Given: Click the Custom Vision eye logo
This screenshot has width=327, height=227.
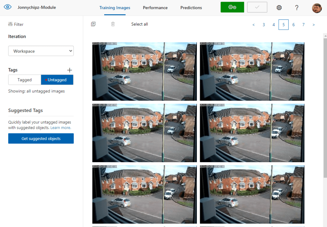Looking at the screenshot, I should (8, 7).
